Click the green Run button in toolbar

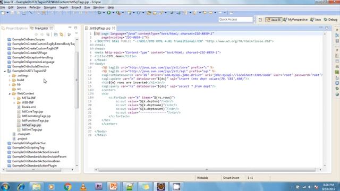[x=109, y=13]
